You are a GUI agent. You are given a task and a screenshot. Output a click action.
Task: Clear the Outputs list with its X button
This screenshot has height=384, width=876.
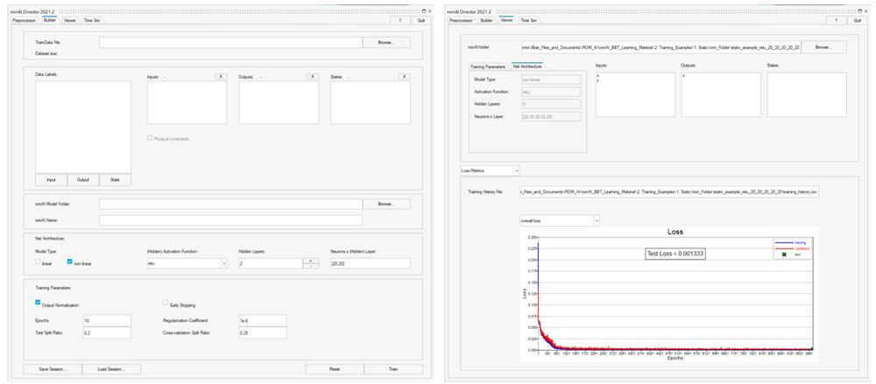coord(312,77)
